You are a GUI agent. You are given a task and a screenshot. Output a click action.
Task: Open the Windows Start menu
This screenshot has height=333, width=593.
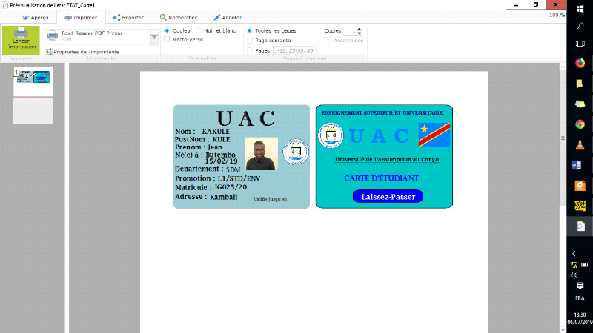580,9
